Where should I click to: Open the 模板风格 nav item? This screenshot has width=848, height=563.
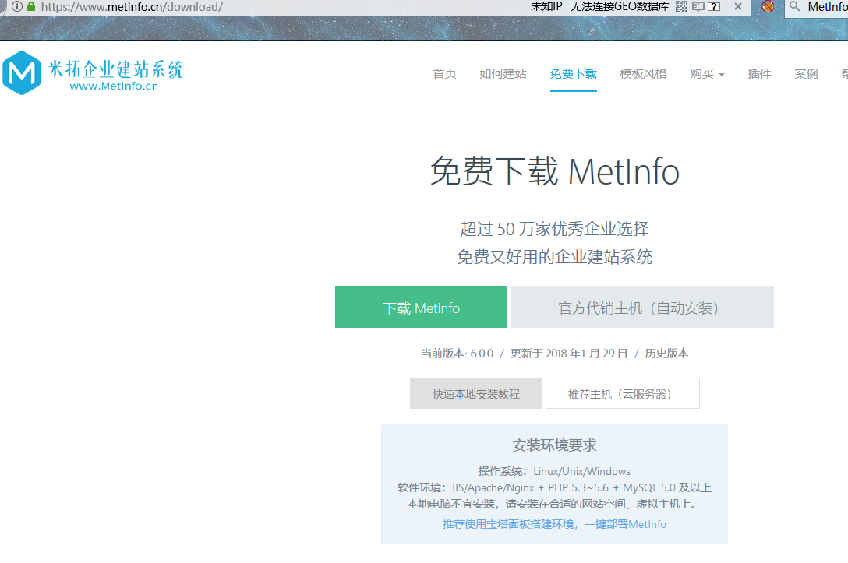pos(643,73)
